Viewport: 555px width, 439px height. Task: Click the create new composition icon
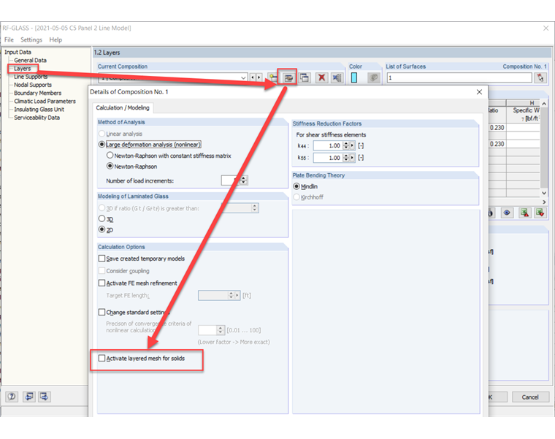tap(272, 77)
